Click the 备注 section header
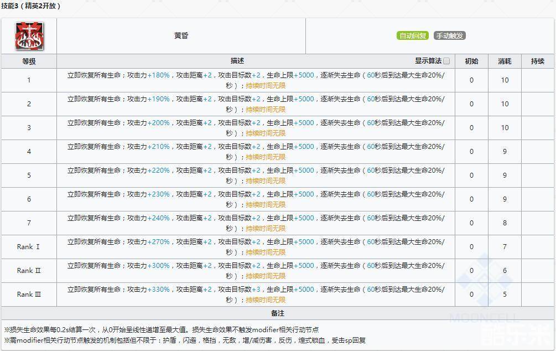 point(278,313)
